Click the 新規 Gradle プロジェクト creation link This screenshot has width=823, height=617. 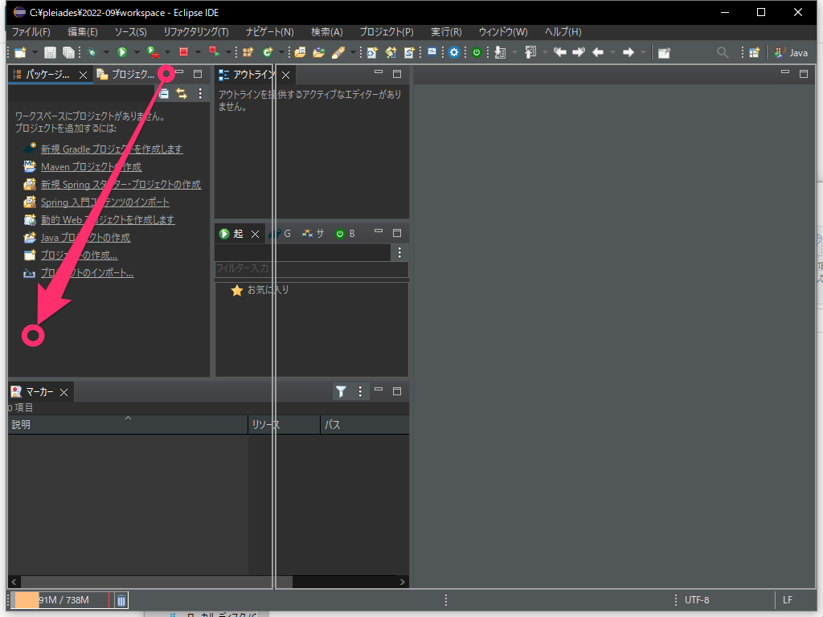coord(112,149)
